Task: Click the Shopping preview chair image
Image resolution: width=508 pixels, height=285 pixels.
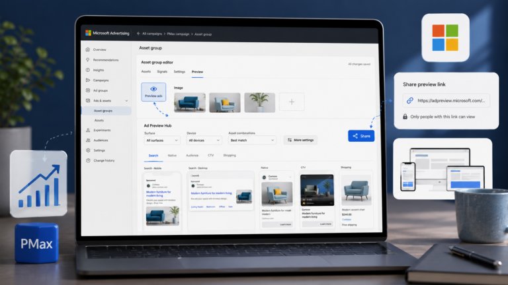Action: coord(357,190)
